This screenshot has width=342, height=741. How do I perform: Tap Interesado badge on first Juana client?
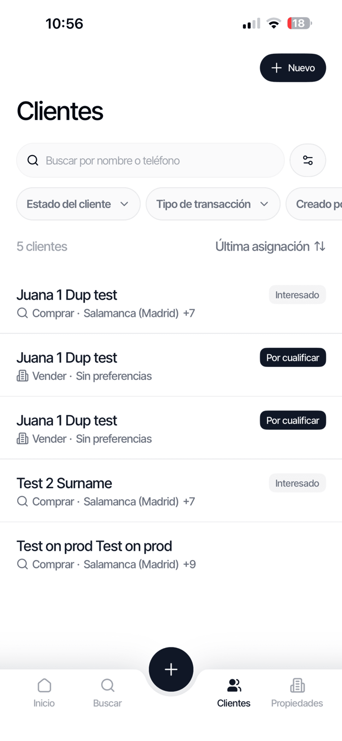pos(297,295)
